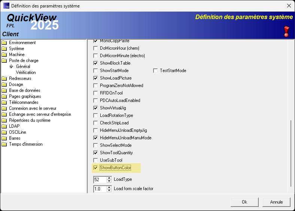295x211 pixels.
Task: Open the Base de données tree entry
Action: tap(25, 90)
